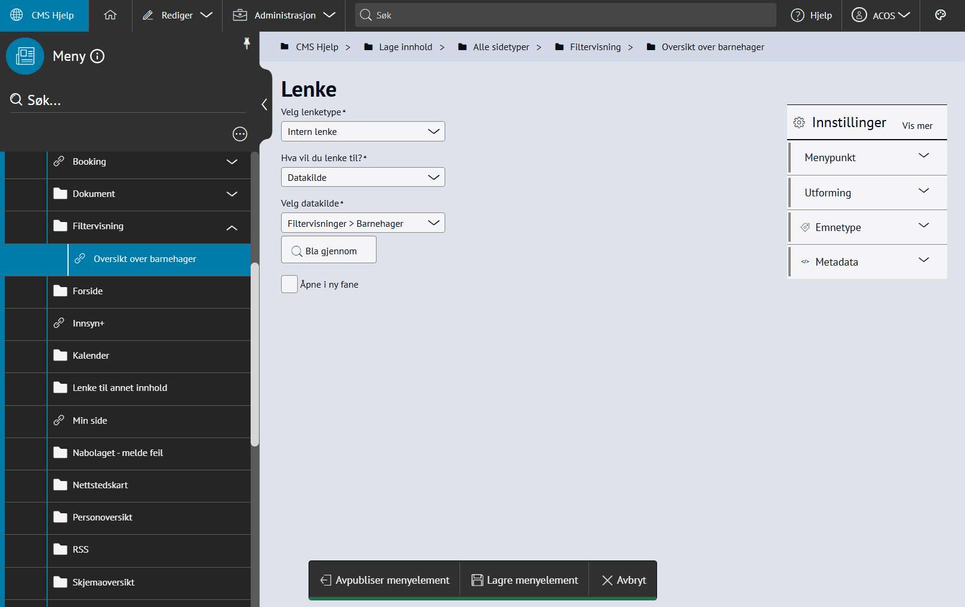Click the pin icon on menu panel

click(246, 43)
